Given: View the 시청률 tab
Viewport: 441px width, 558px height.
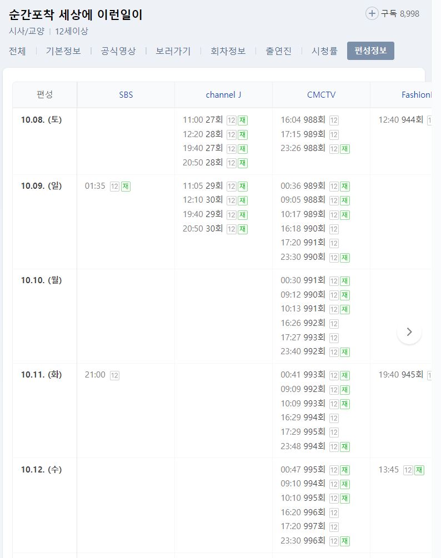Looking at the screenshot, I should pos(324,51).
